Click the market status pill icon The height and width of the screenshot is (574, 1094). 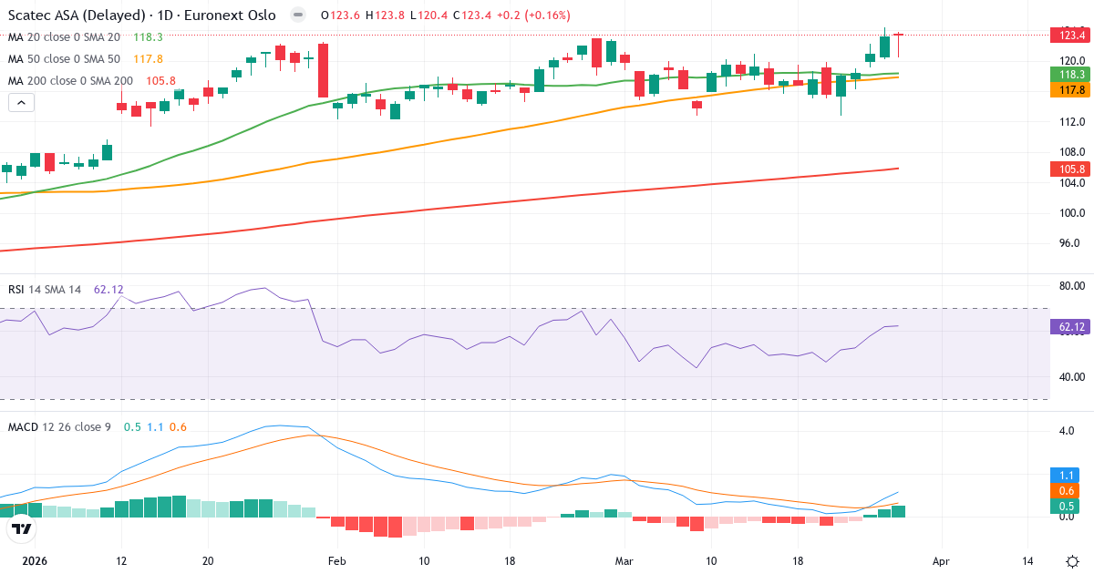[x=298, y=15]
